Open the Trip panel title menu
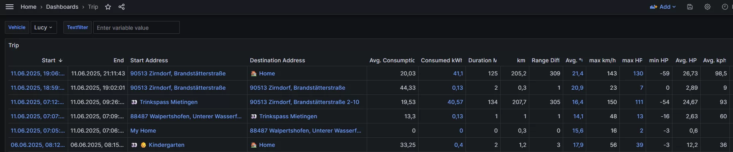 click(14, 45)
